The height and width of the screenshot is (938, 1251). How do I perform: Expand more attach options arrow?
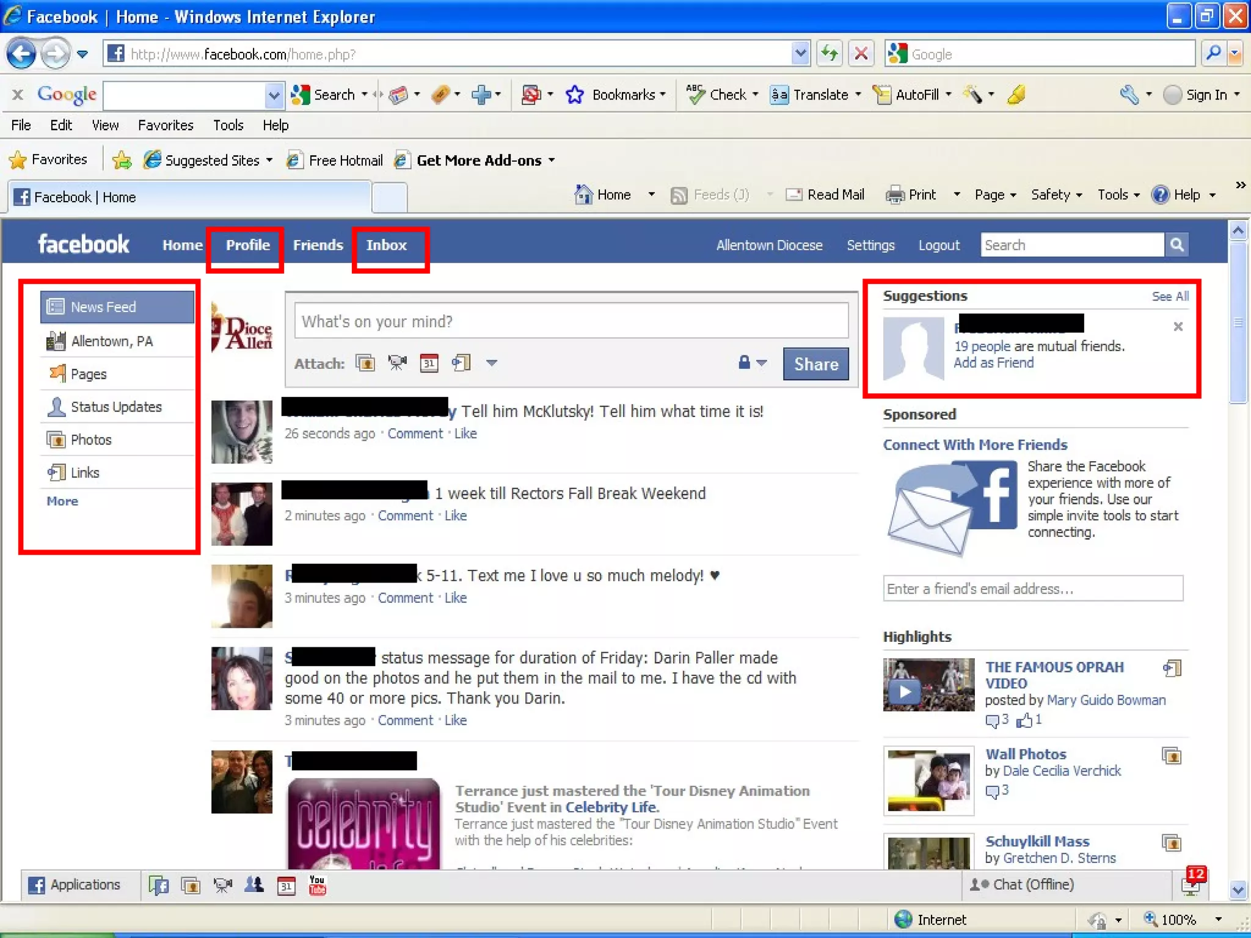[x=492, y=363]
